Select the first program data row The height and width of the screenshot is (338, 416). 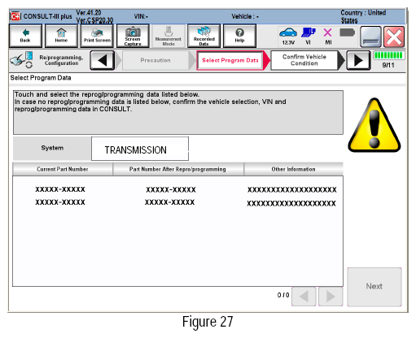[x=177, y=189]
